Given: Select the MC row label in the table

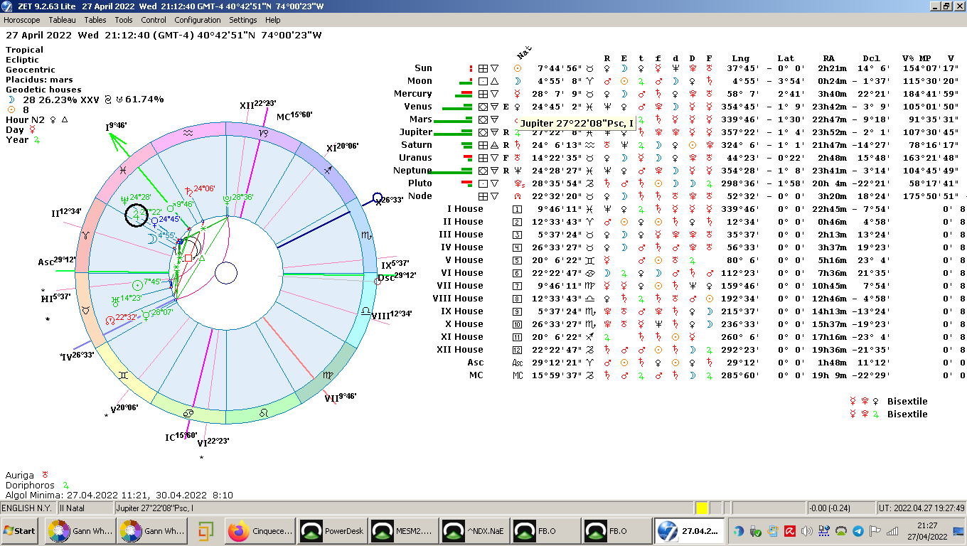Looking at the screenshot, I should (476, 375).
